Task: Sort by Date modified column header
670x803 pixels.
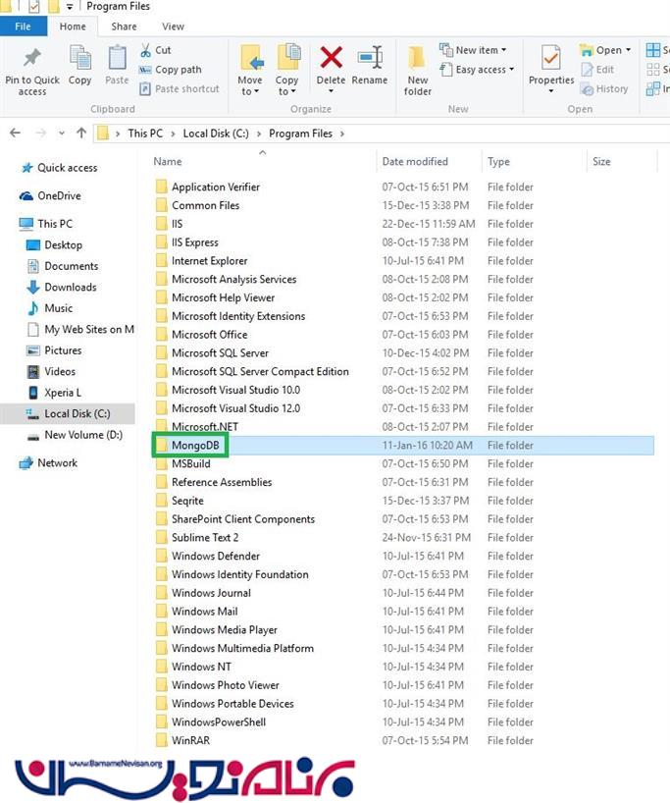Action: pos(415,162)
